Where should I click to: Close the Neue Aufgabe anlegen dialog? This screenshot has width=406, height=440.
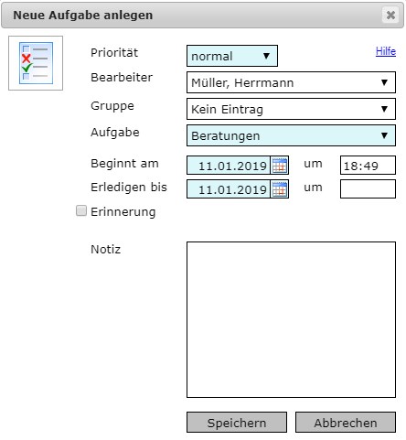coord(390,15)
